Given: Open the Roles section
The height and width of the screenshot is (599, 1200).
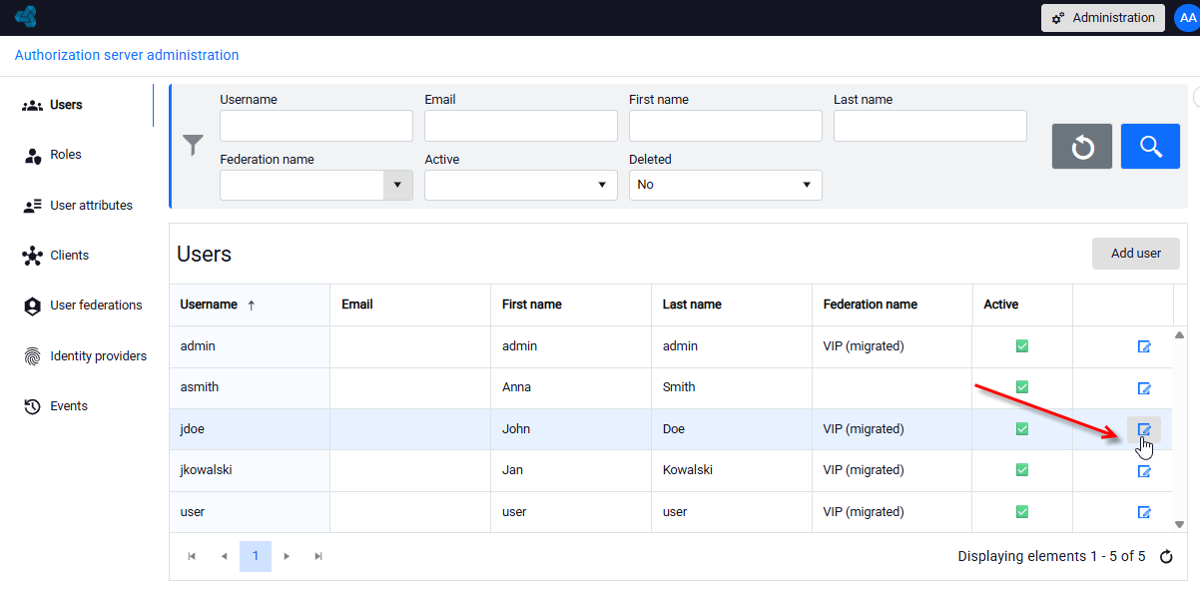Looking at the screenshot, I should (x=66, y=155).
